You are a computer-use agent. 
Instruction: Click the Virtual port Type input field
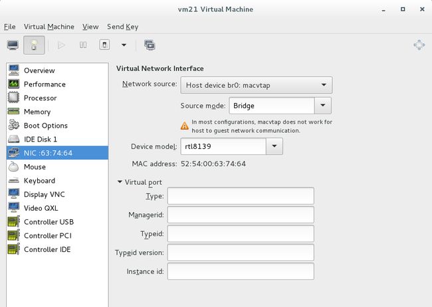point(241,196)
